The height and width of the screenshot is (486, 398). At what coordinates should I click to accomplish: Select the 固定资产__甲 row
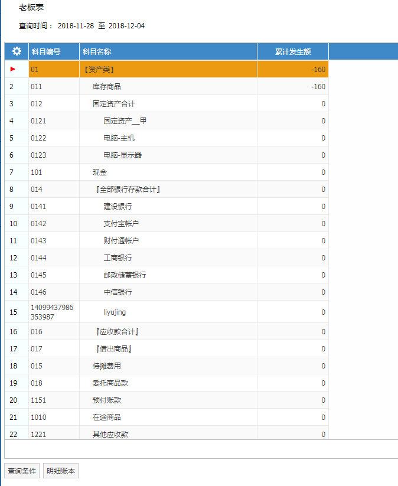(x=167, y=120)
